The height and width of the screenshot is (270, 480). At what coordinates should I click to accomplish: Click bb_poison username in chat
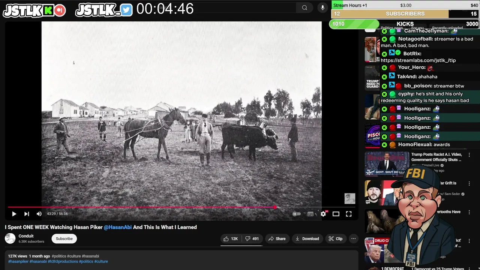418,85
